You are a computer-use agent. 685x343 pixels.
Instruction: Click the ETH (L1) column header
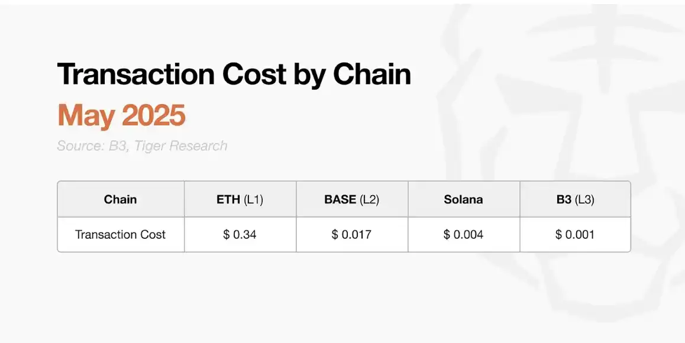(240, 199)
